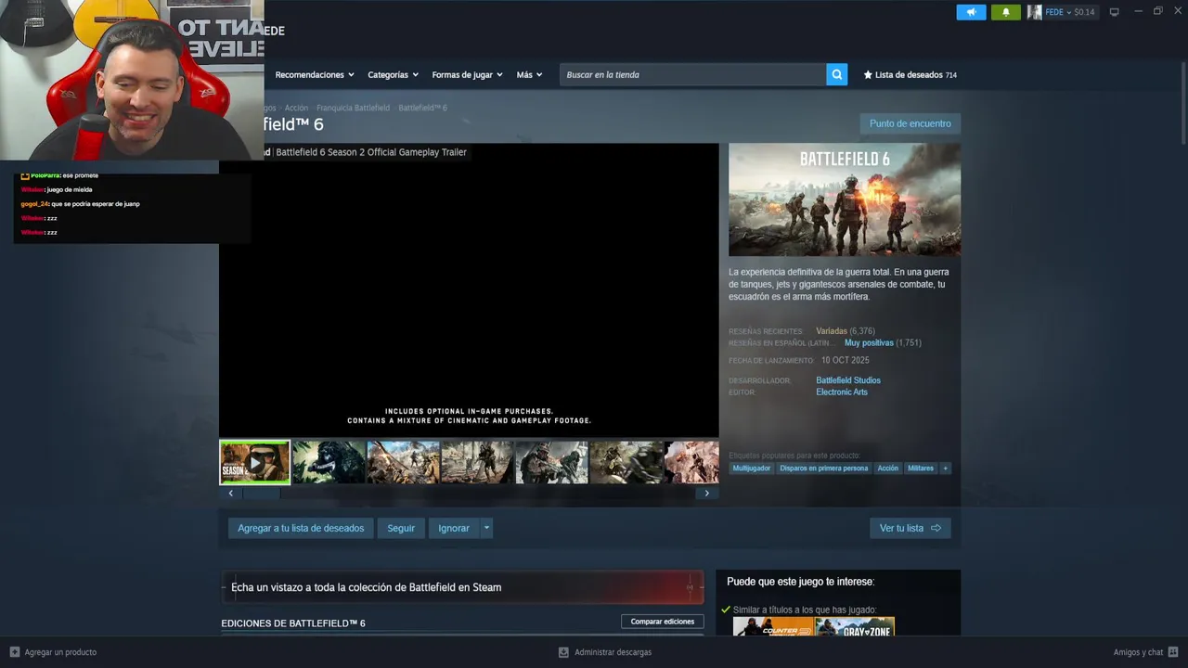This screenshot has width=1188, height=668.
Task: View Muy positivas Spanish reviews summary
Action: pos(869,343)
